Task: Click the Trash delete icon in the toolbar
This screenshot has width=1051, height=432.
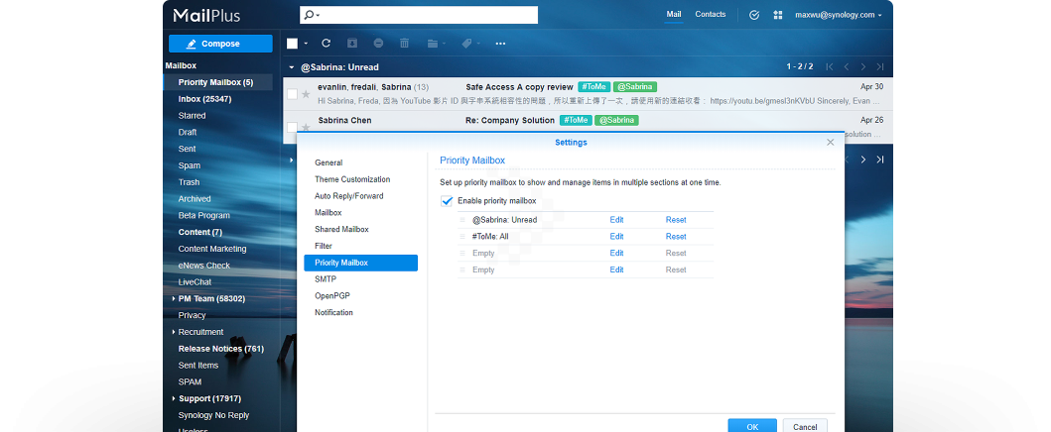Action: (404, 44)
